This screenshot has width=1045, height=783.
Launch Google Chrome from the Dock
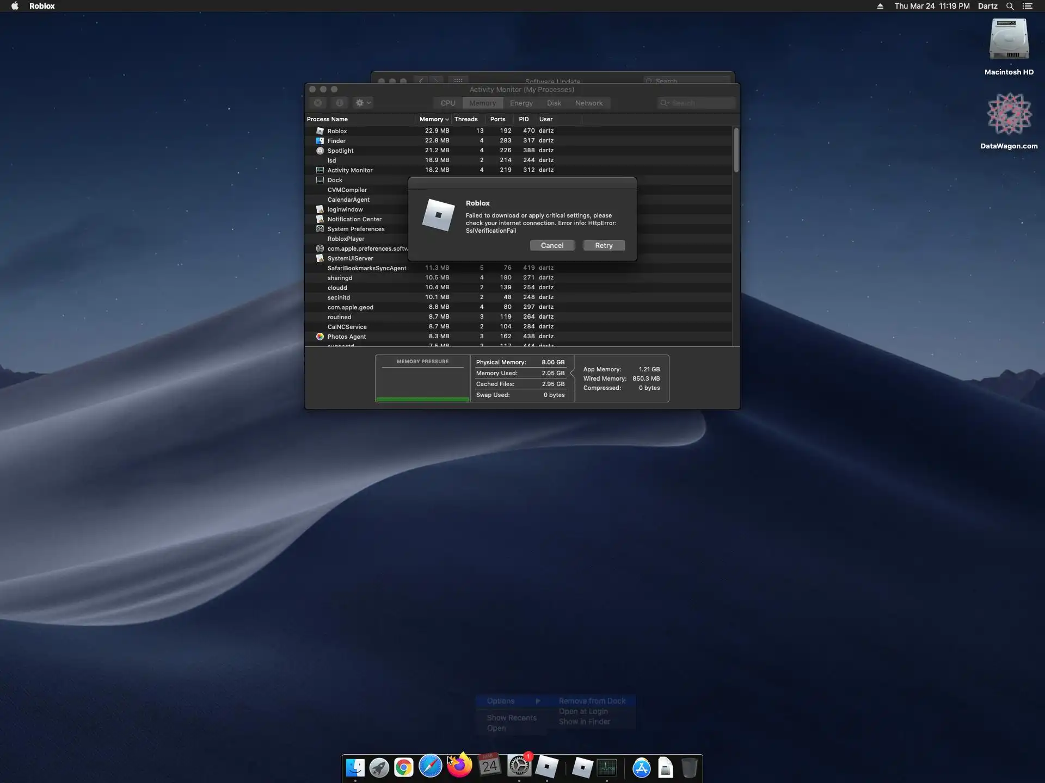tap(404, 767)
